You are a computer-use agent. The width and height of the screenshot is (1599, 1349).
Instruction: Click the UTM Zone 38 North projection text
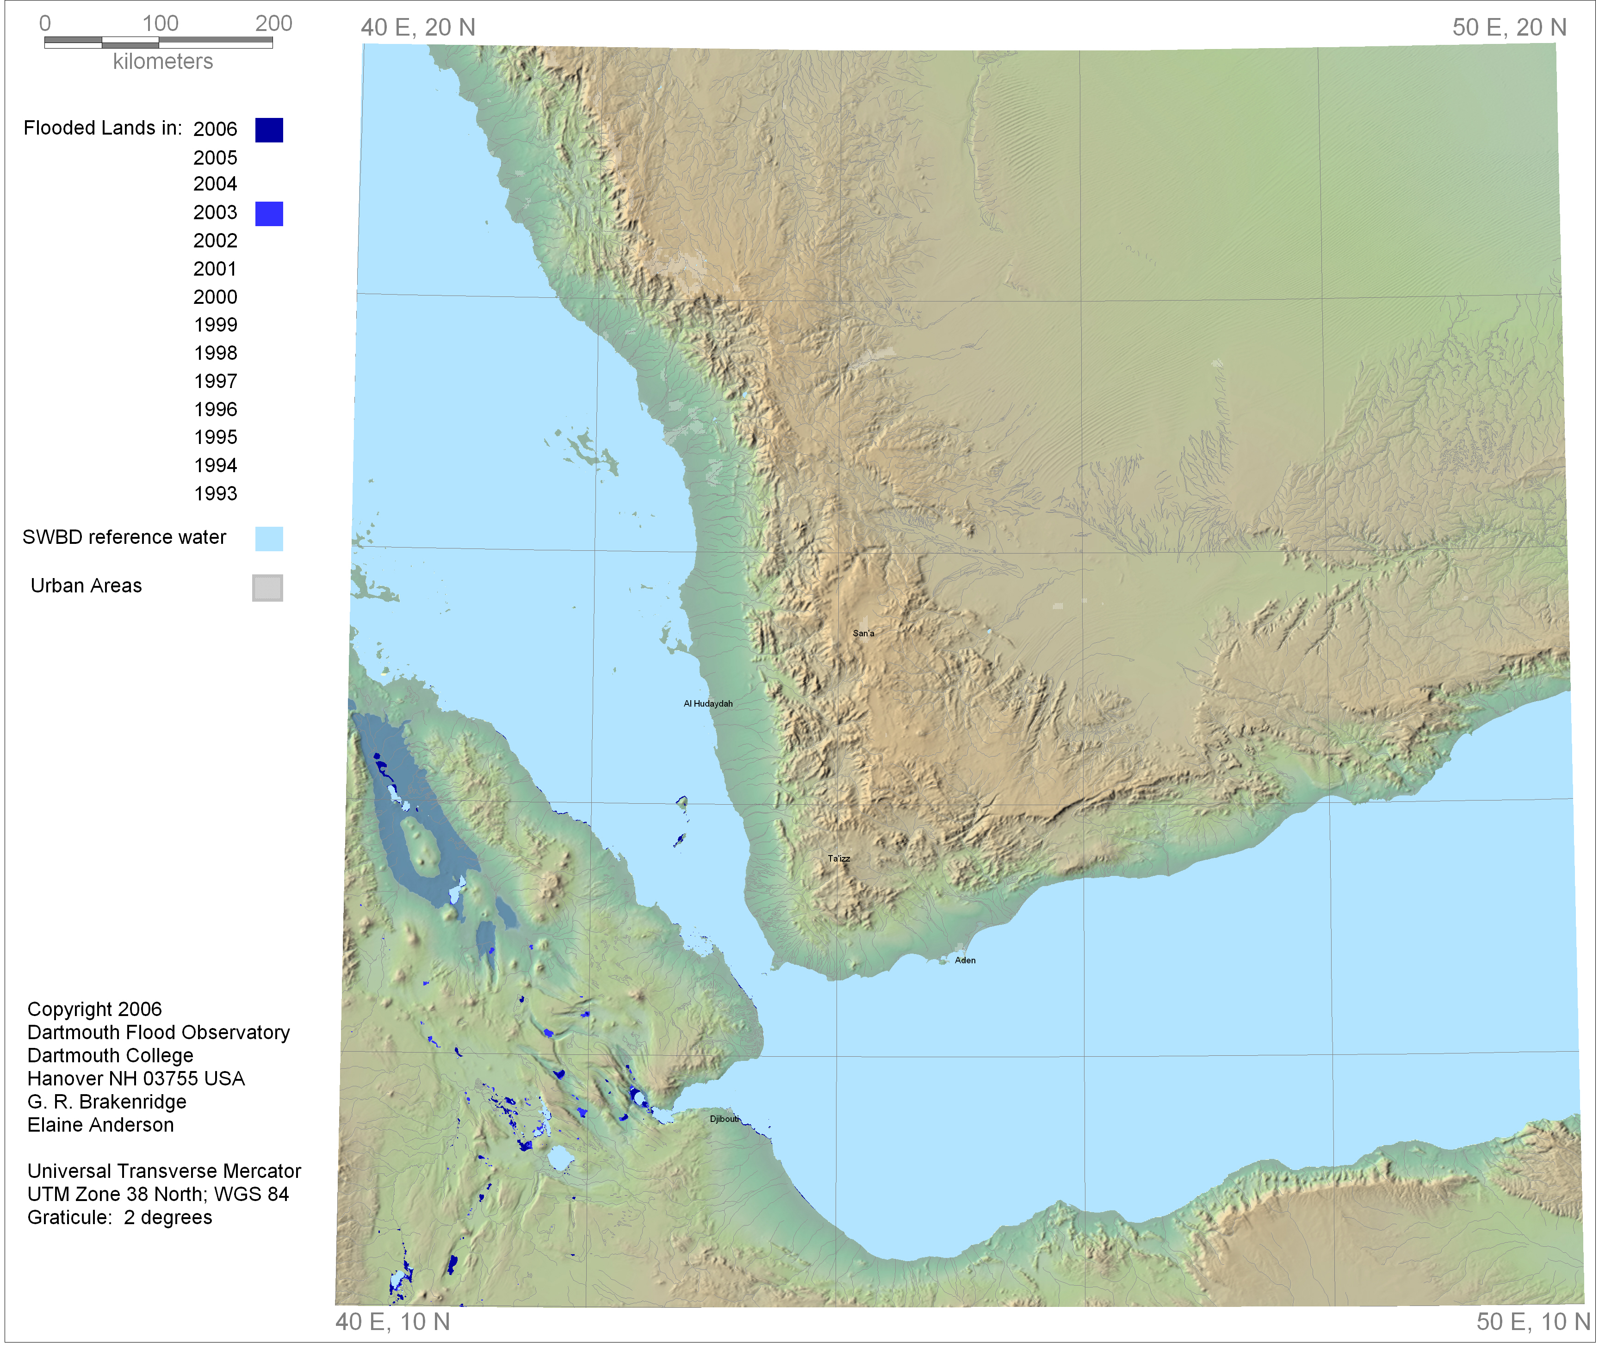(158, 1194)
